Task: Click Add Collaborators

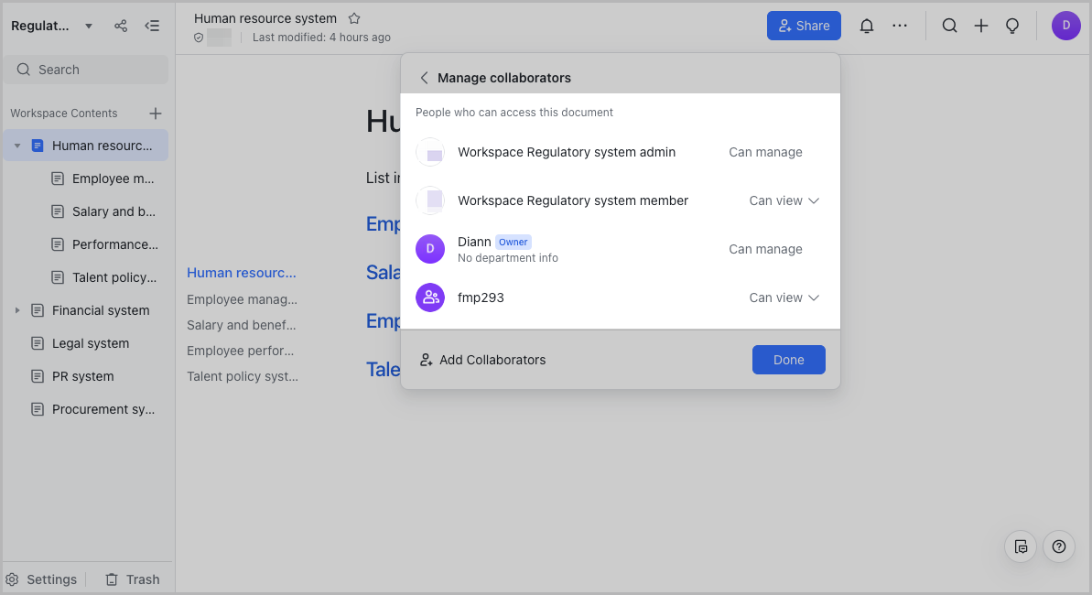Action: [482, 360]
